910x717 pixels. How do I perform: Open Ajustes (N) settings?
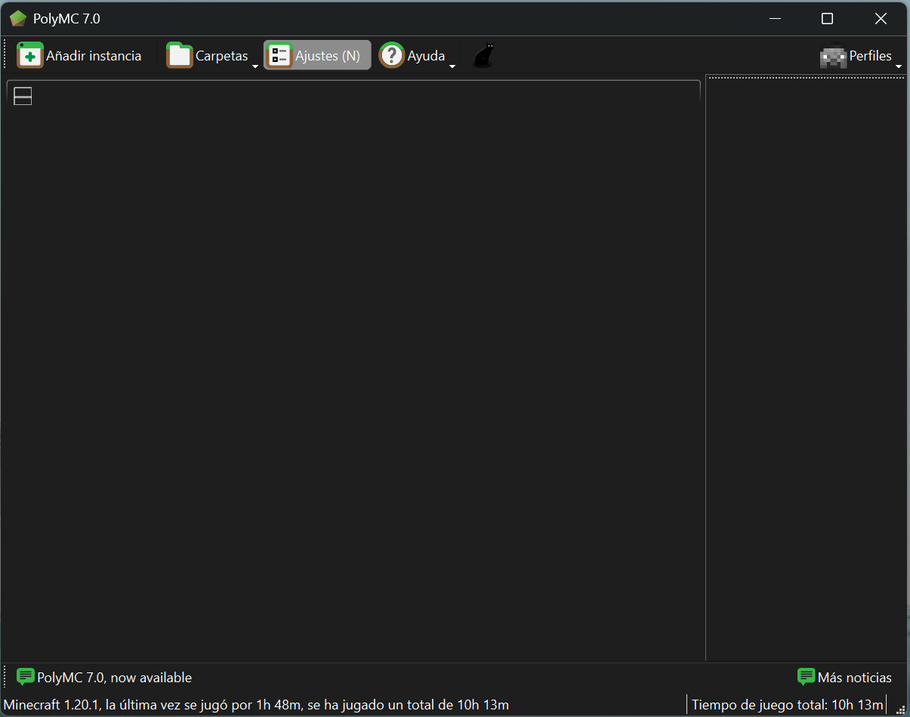(x=317, y=56)
